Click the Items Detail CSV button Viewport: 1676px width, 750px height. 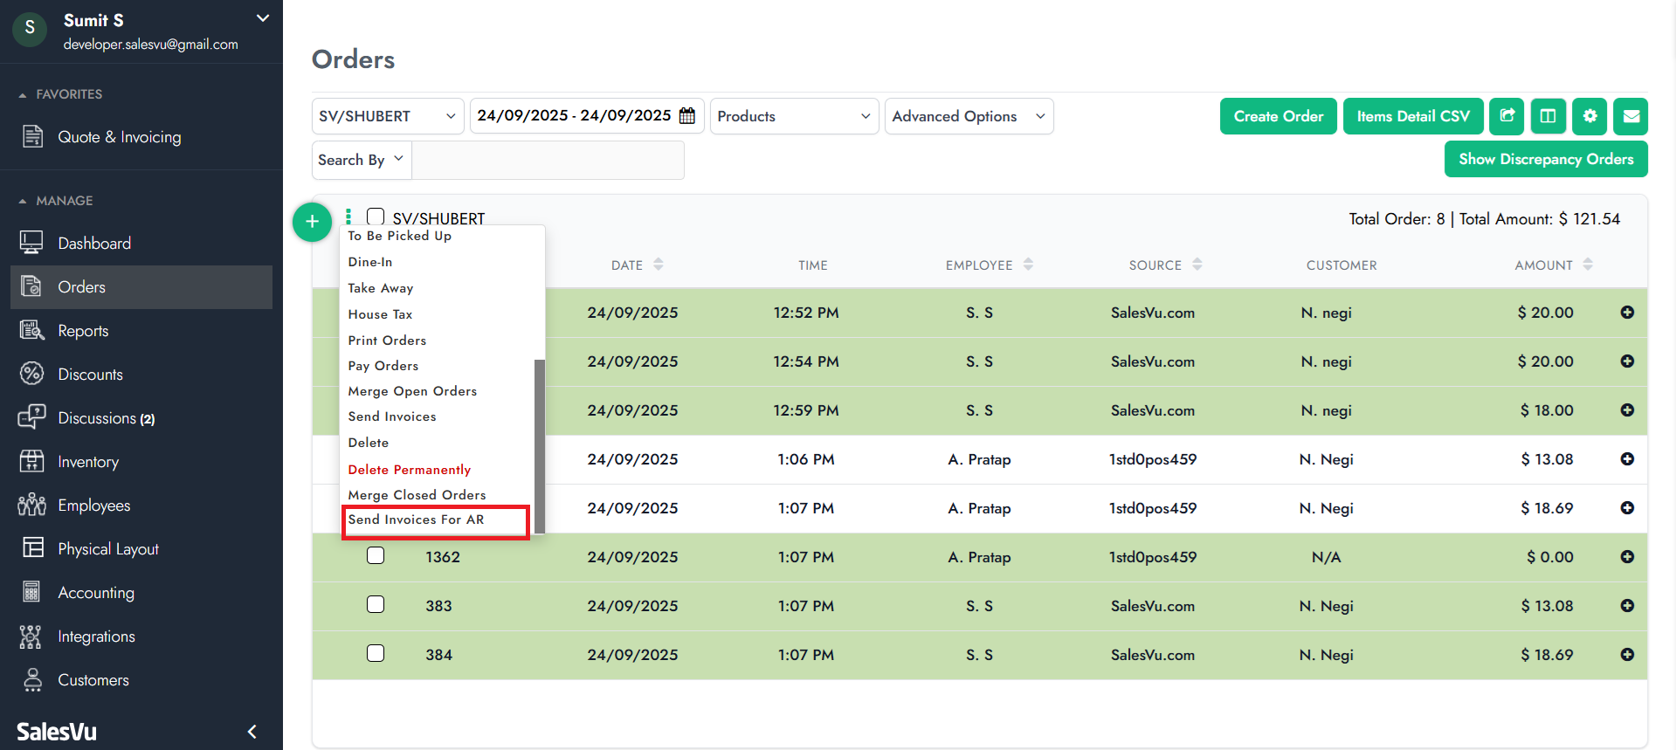point(1413,116)
